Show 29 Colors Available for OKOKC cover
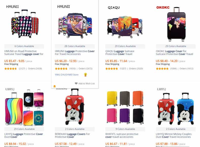The image size is (200, 147). 176,46
